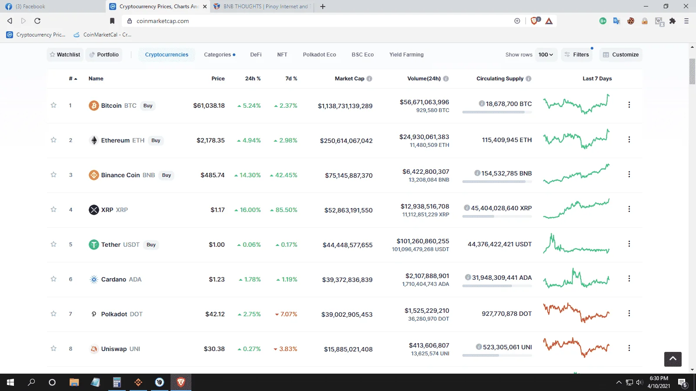
Task: Sort the table by Price column
Action: (218, 79)
